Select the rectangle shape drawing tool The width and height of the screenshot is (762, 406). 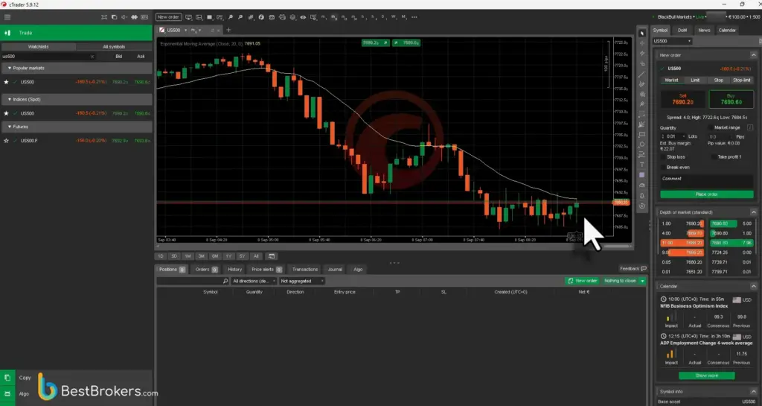642,135
